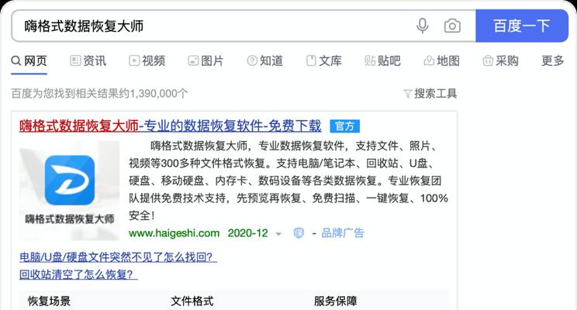Select the 网页 tab

coord(29,60)
